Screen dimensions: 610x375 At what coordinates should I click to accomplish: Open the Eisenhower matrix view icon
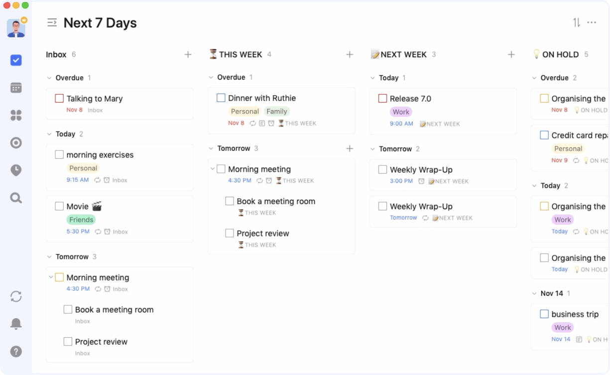tap(16, 116)
